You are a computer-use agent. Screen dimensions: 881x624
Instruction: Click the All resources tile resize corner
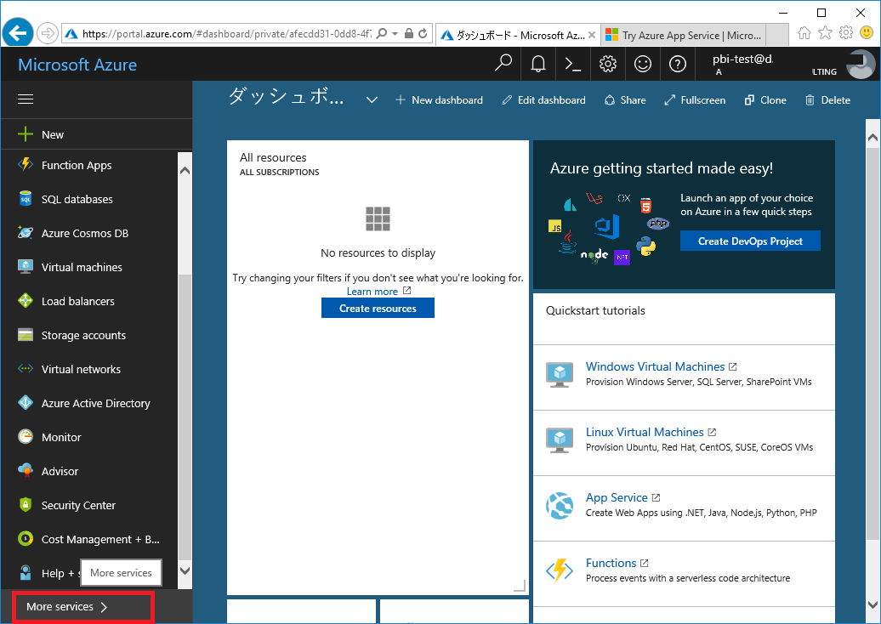pos(520,586)
